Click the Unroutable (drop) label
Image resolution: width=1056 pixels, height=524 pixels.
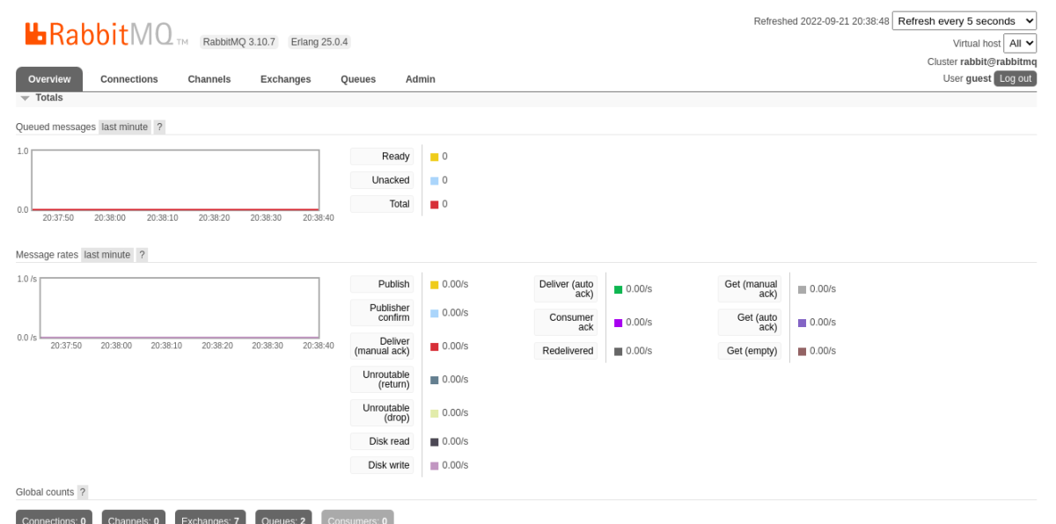pos(382,413)
